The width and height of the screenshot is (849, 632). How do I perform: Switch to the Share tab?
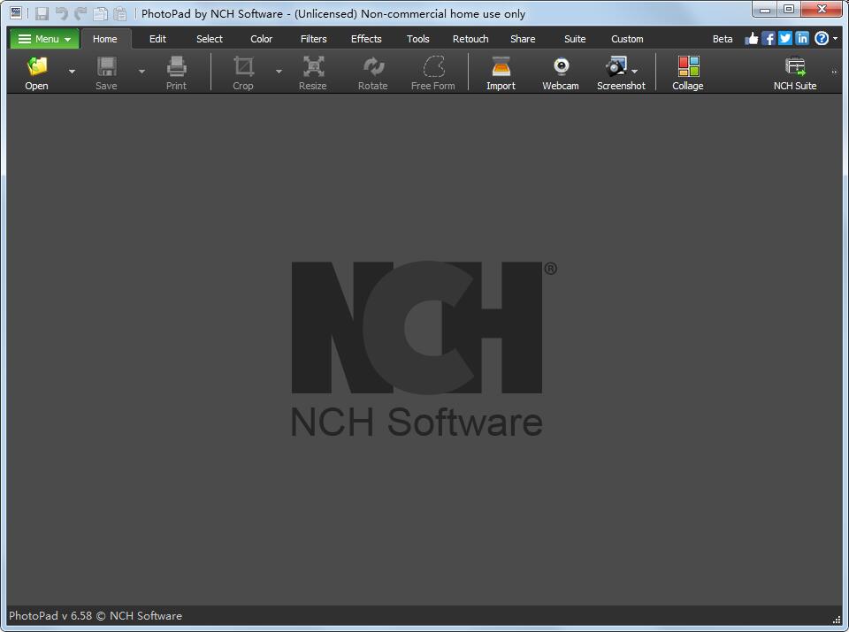(523, 39)
